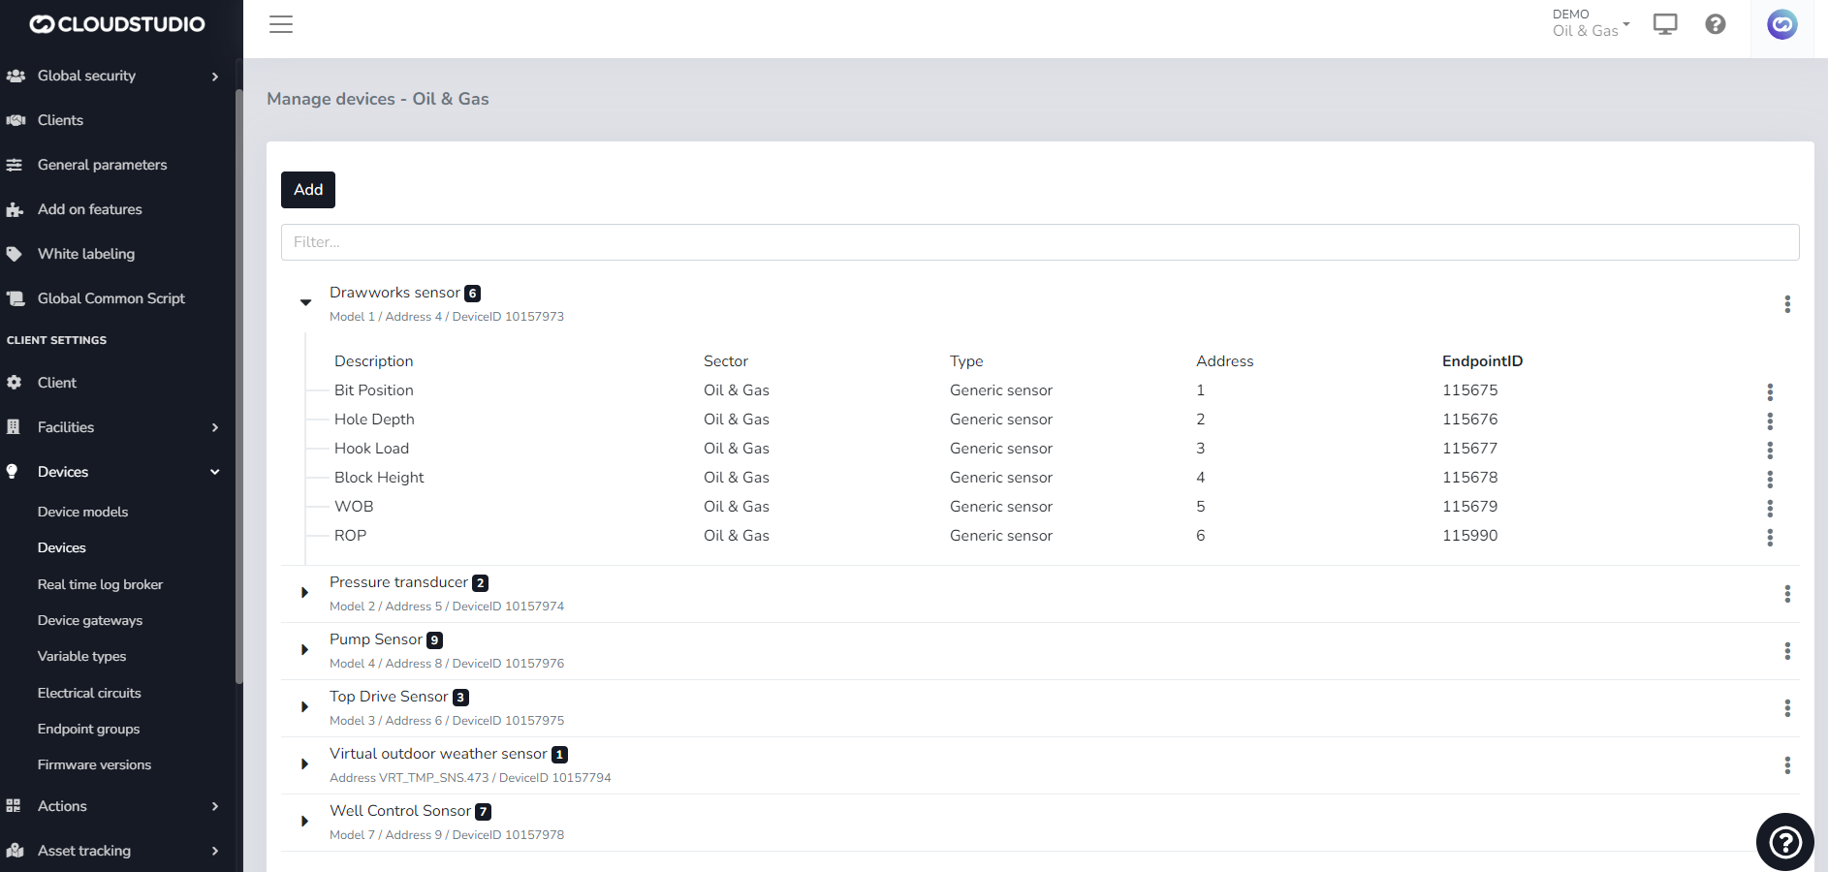
Task: Open the kebab menu for Bit Position endpoint
Action: pyautogui.click(x=1770, y=391)
